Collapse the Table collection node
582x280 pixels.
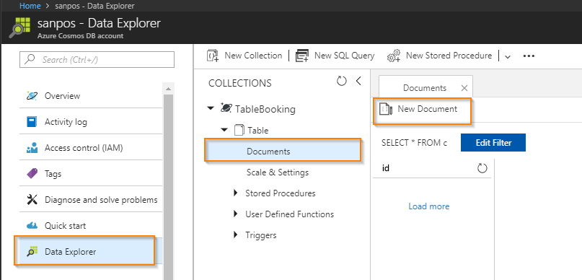(224, 130)
